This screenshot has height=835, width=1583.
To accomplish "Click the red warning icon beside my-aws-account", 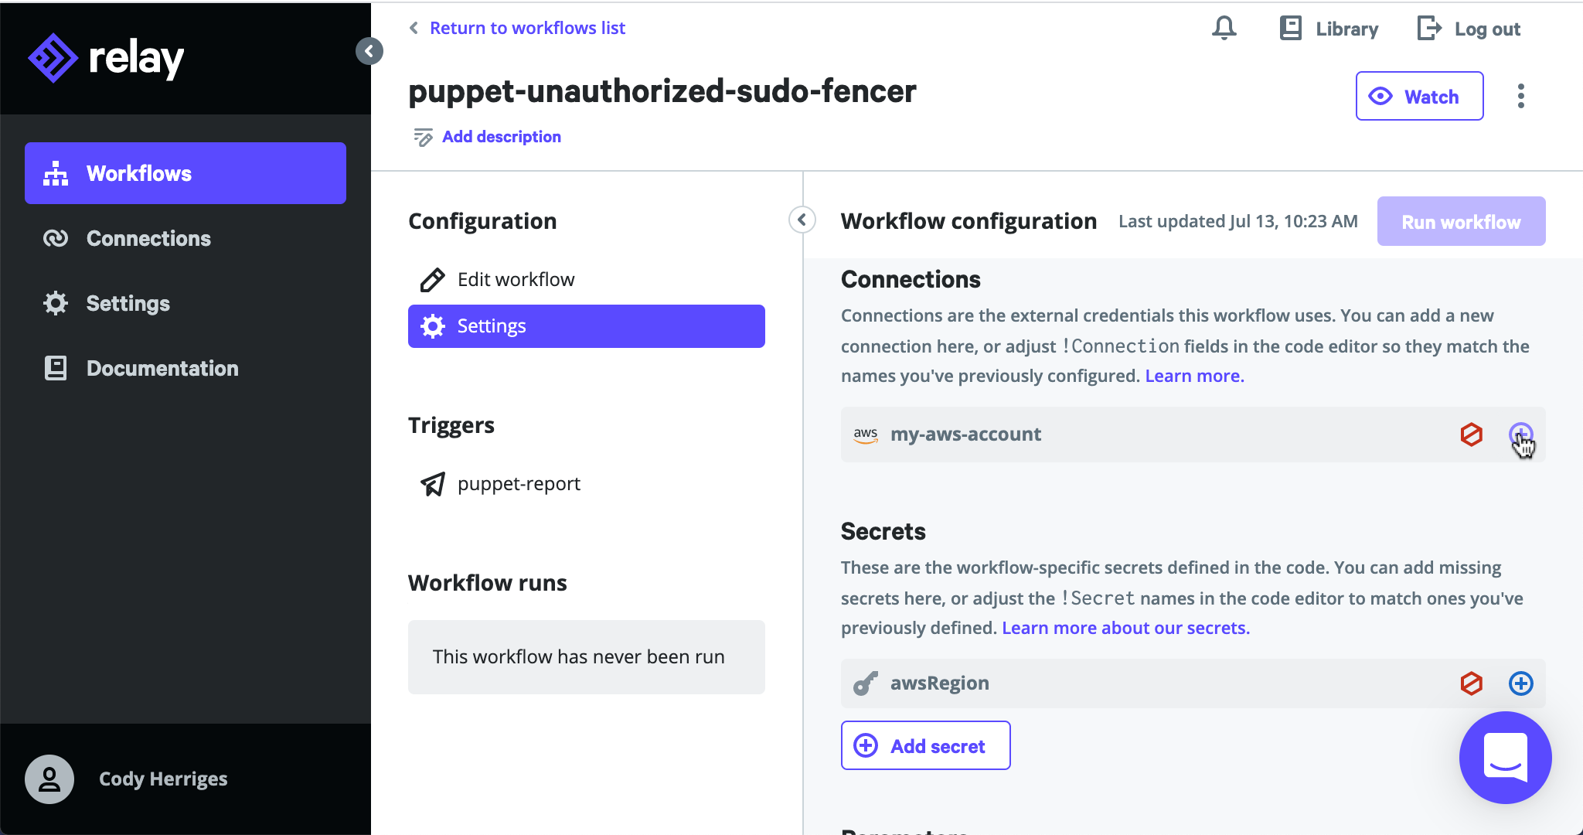I will [x=1471, y=435].
